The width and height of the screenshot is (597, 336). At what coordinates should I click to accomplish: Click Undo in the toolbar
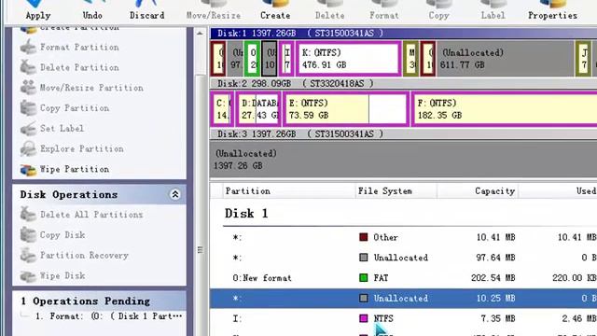[x=92, y=10]
